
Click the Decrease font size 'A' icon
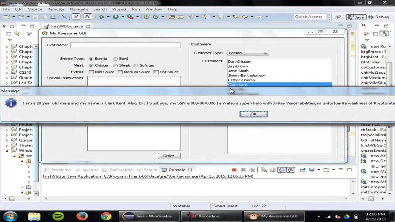click(x=76, y=17)
